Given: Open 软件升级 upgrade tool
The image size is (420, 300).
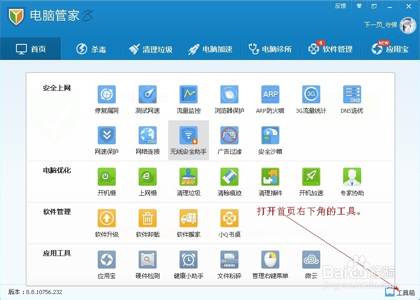Looking at the screenshot, I should (107, 223).
